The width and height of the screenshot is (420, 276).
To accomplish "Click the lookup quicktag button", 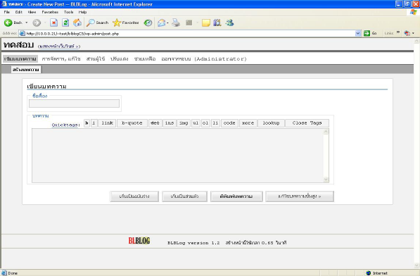I will pyautogui.click(x=271, y=123).
